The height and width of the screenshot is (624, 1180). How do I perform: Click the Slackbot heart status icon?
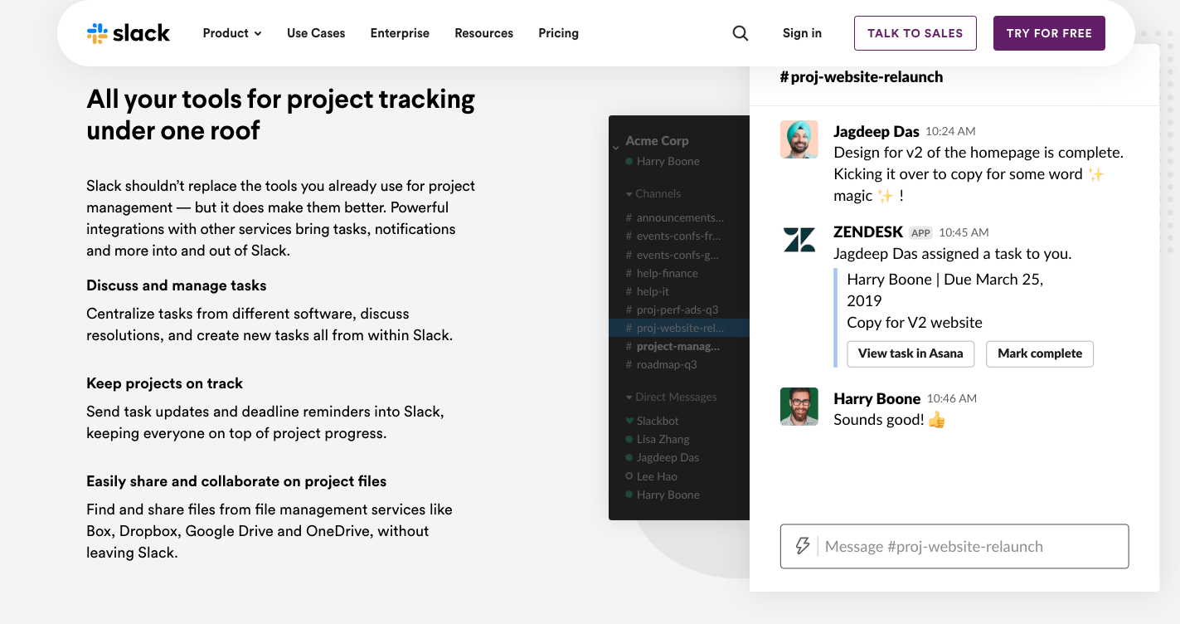click(x=629, y=421)
